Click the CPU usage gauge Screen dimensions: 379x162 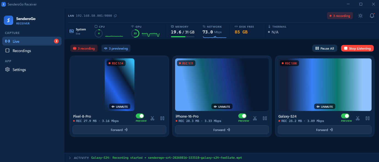(99, 33)
